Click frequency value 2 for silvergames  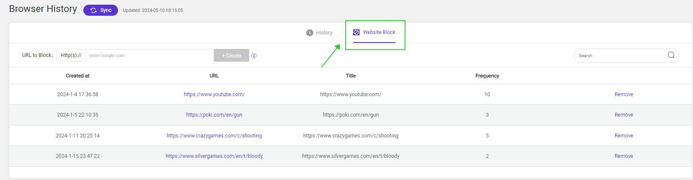[487, 156]
